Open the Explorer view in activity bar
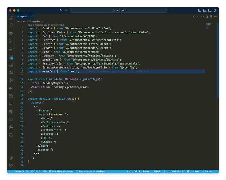 [x=11, y=17]
